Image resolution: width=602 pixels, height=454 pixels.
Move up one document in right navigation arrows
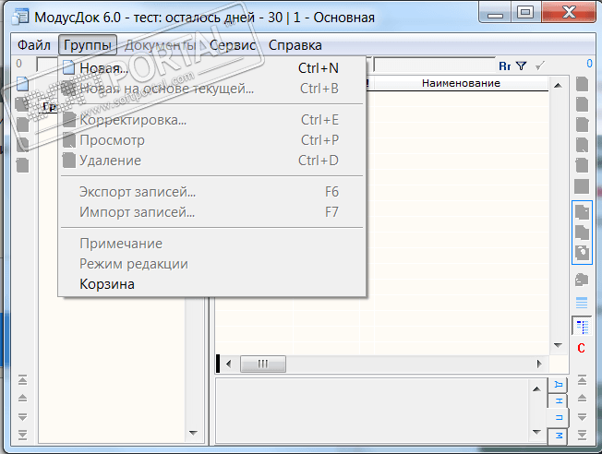(x=582, y=398)
